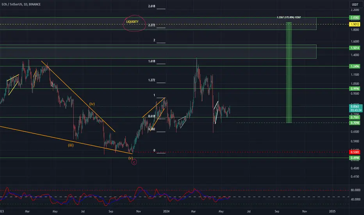The width and height of the screenshot is (364, 215).
Task: Click the 0.382 Fibonacci level label
Action: 152,129
